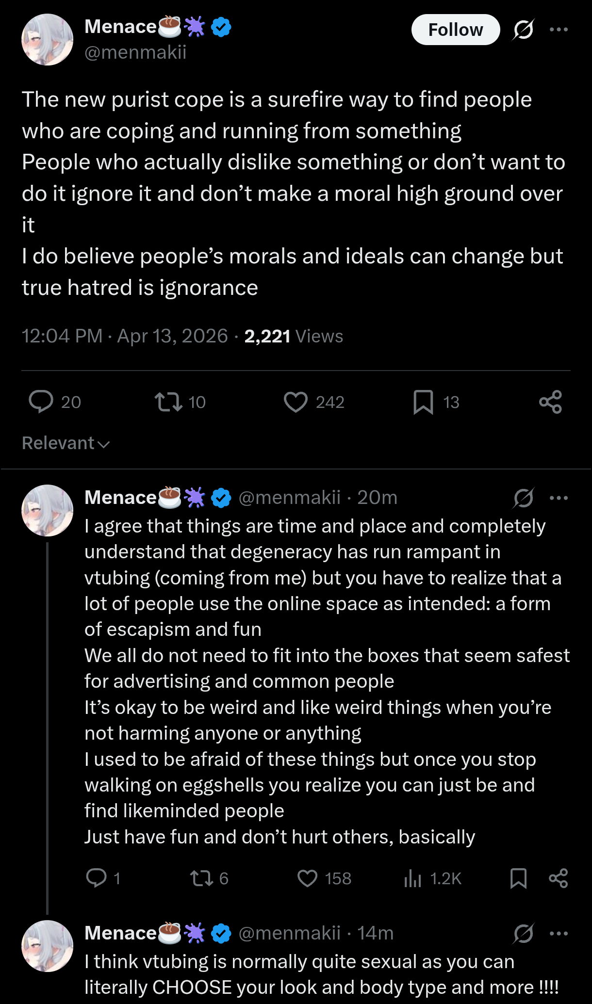
Task: Like the 20m reply with 158 likes
Action: (307, 878)
